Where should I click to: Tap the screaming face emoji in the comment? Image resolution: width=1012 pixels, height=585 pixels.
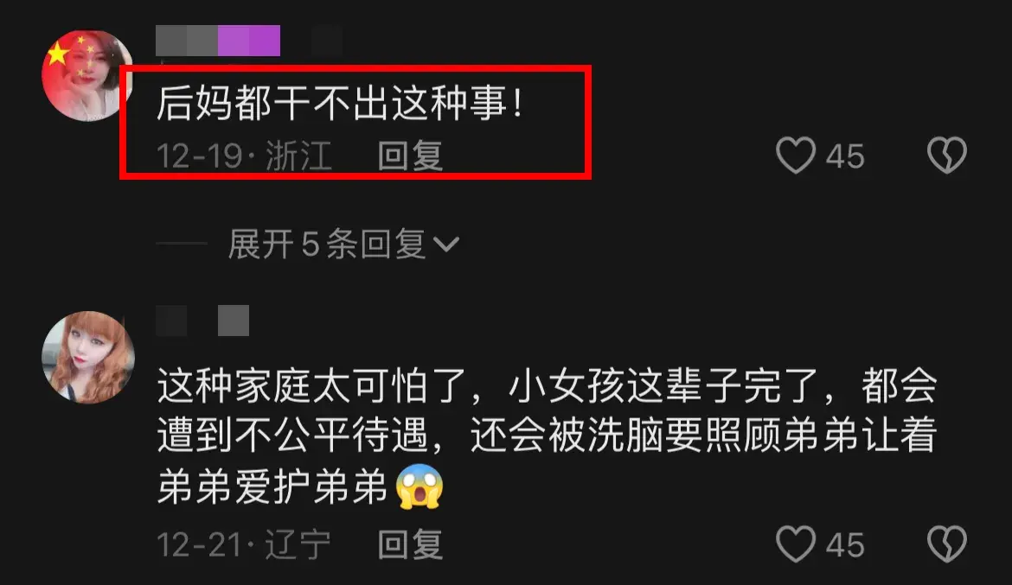tap(420, 486)
